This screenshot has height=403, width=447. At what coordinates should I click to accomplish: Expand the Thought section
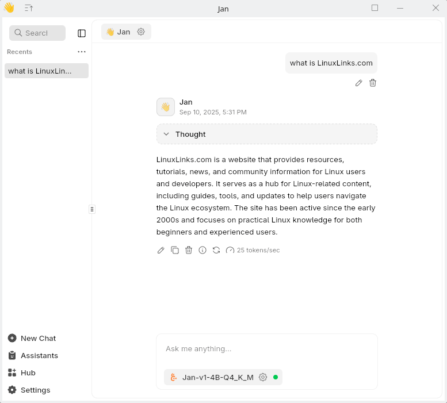tap(267, 134)
